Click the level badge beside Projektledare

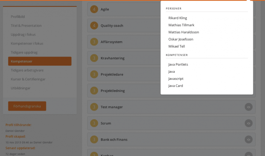tap(94, 74)
